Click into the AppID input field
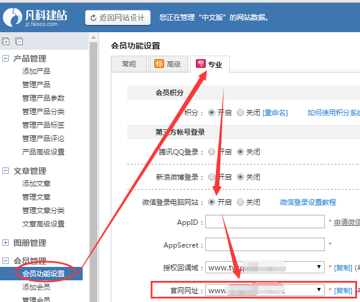The height and width of the screenshot is (302, 360). (264, 222)
